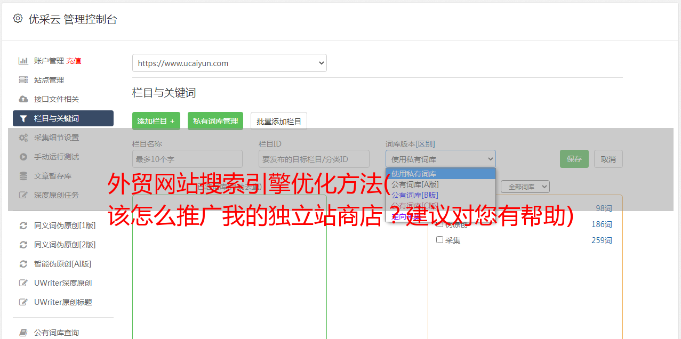Tick the 采集 checkbox
The height and width of the screenshot is (339, 681).
[x=440, y=240]
